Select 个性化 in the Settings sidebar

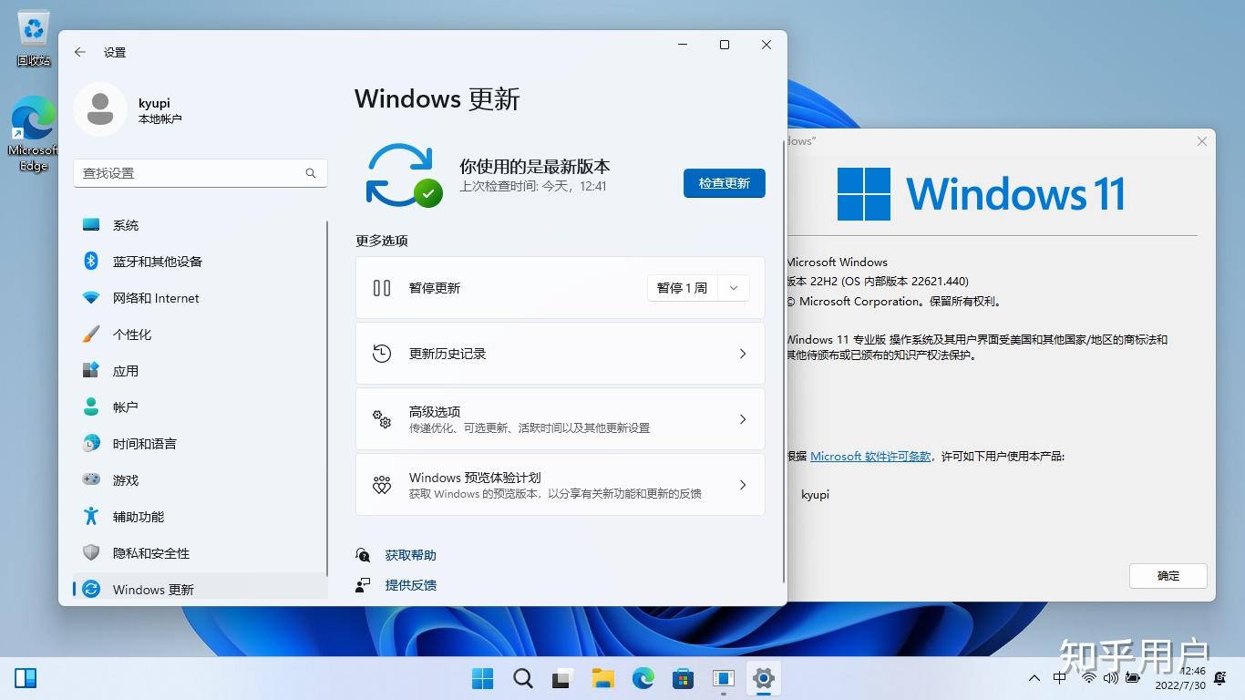tap(132, 335)
